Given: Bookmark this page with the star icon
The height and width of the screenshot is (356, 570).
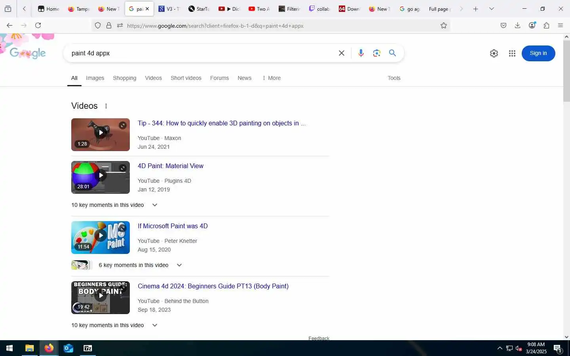Looking at the screenshot, I should pos(444,26).
